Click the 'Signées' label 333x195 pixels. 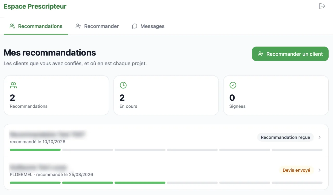pyautogui.click(x=237, y=106)
